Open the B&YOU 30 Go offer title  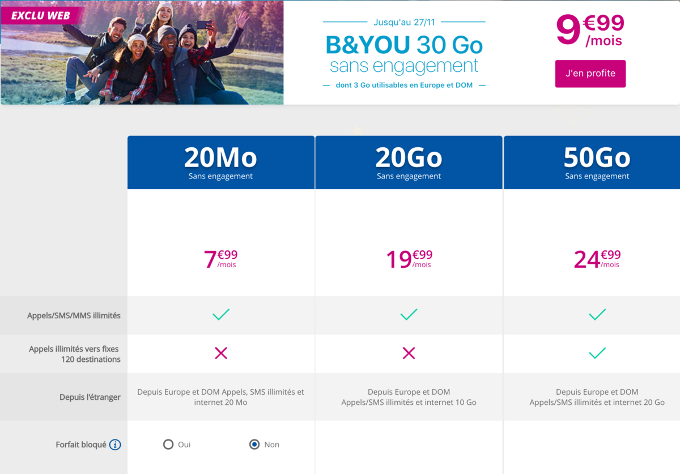pyautogui.click(x=404, y=44)
